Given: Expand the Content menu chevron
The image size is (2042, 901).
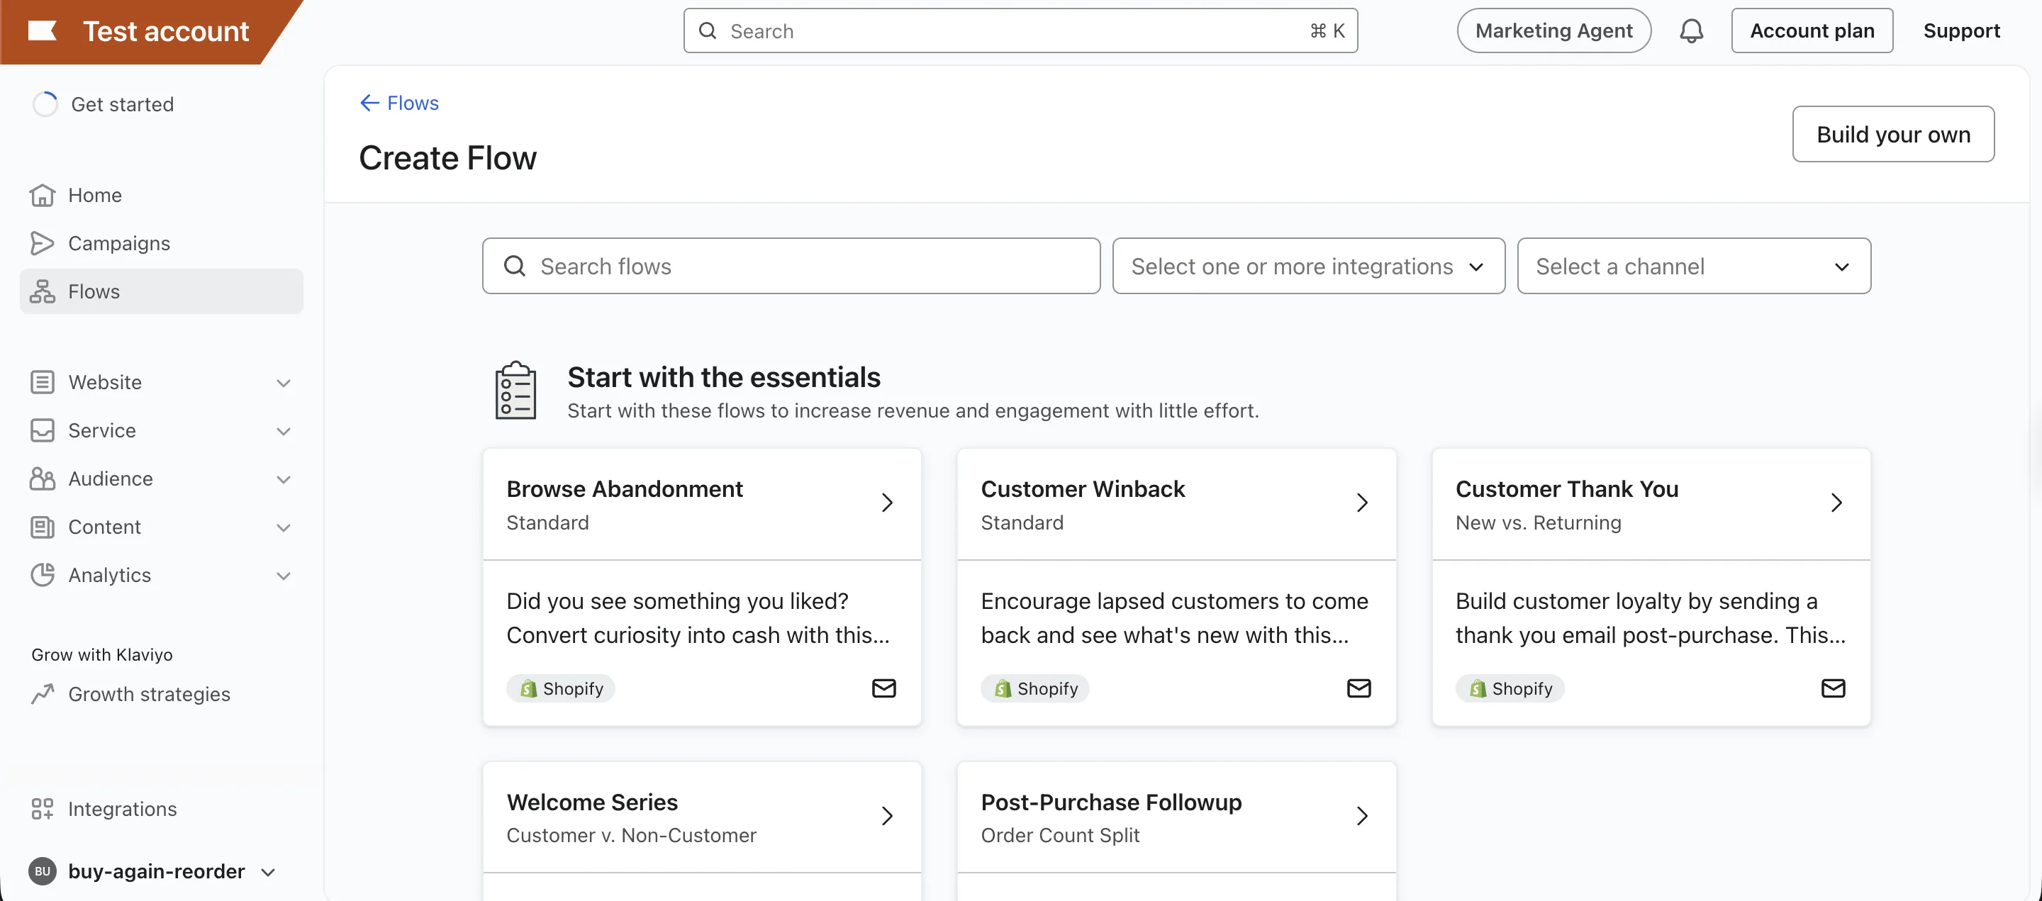Looking at the screenshot, I should coord(284,529).
